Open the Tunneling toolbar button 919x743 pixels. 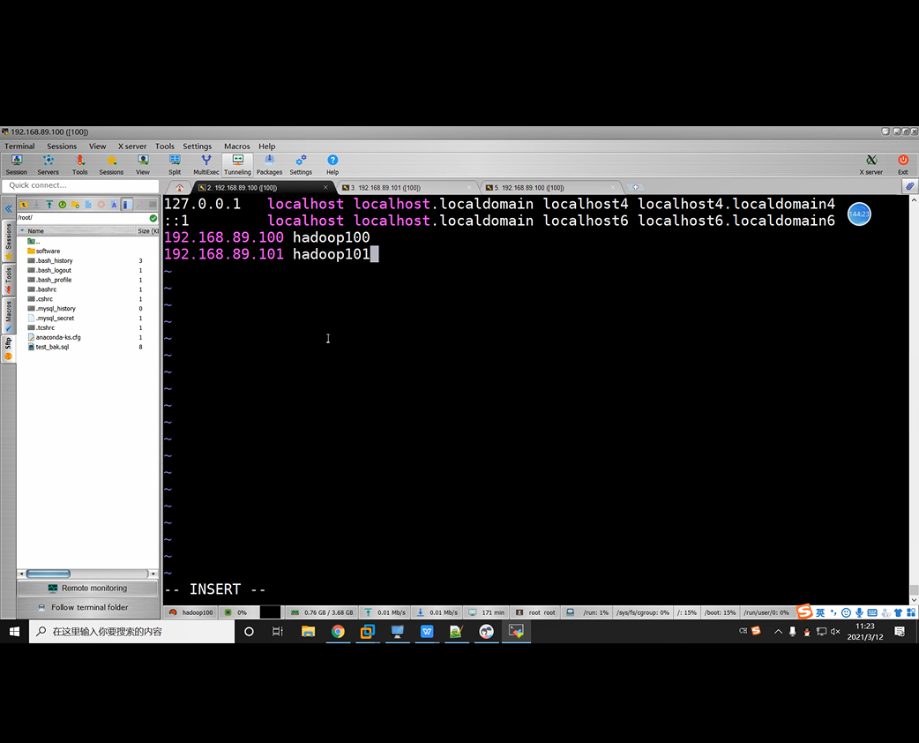click(237, 165)
